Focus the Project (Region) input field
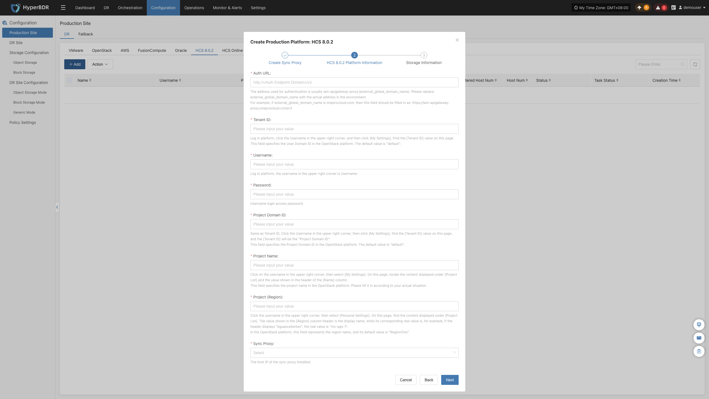The image size is (709, 399). [354, 306]
